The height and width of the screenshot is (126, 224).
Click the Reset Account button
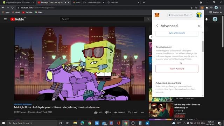click(x=177, y=69)
